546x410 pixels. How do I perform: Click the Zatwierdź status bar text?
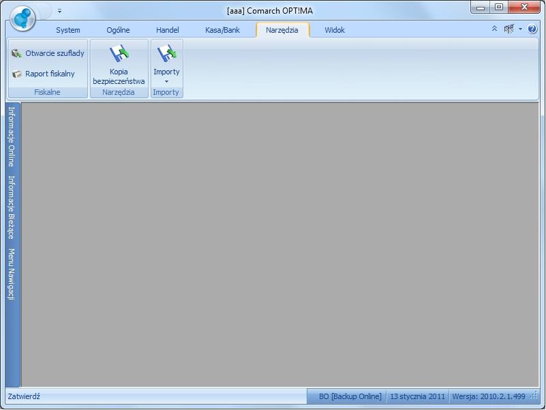pyautogui.click(x=24, y=396)
